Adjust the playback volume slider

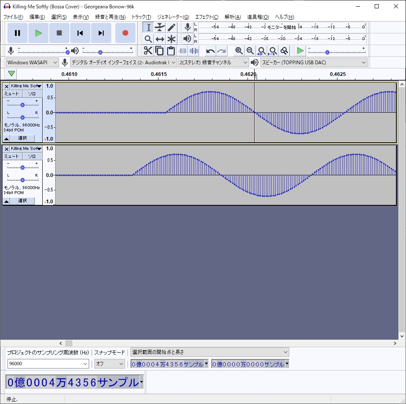click(100, 52)
